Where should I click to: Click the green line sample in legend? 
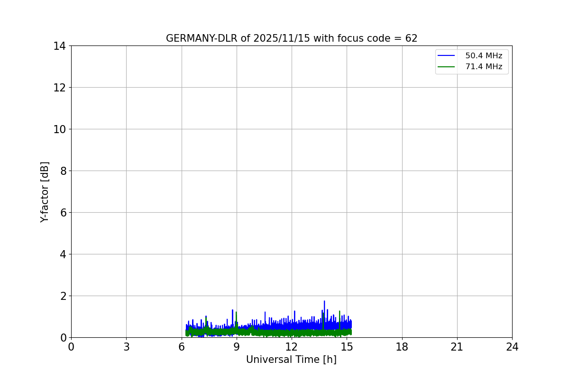pos(446,67)
